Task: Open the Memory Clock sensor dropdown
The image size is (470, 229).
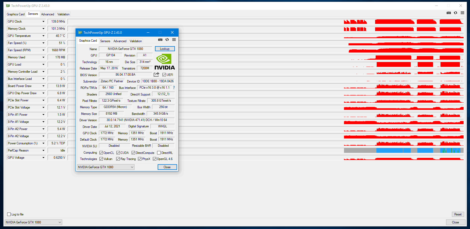Action: coord(43,29)
